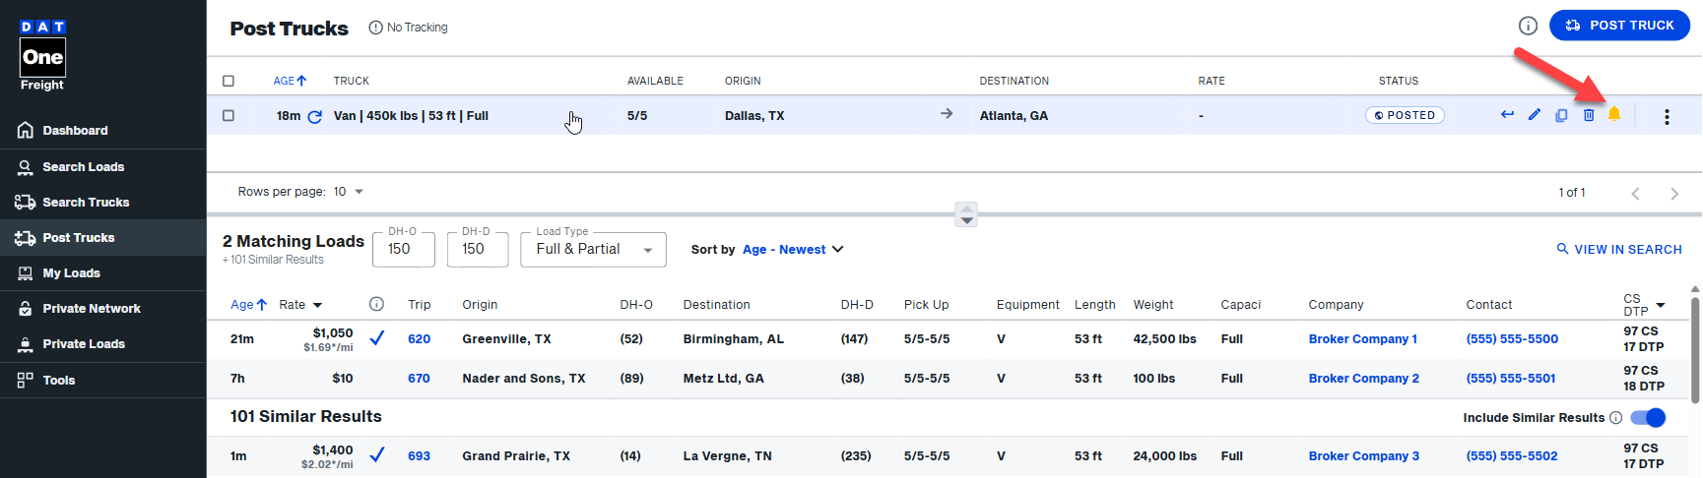
Task: Edit the Van truck post
Action: tap(1535, 115)
